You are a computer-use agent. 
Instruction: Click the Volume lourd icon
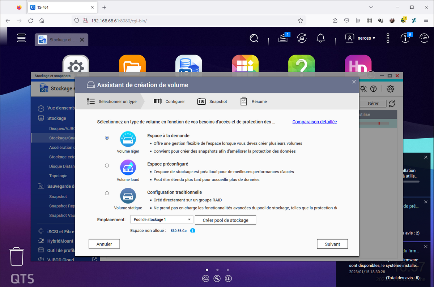pos(128,167)
